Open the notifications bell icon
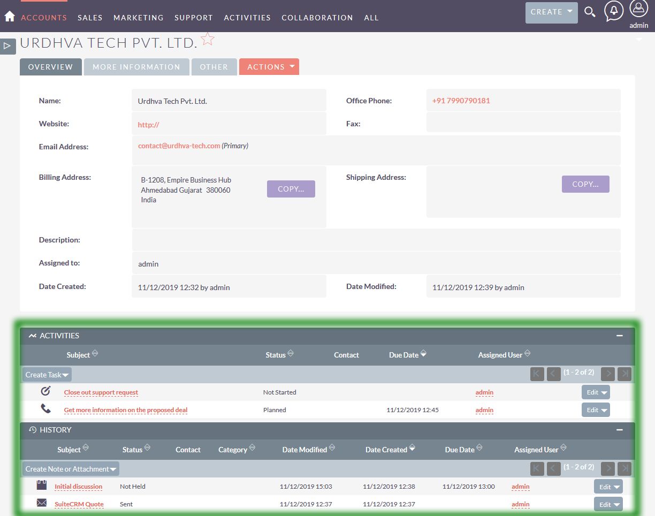Image resolution: width=655 pixels, height=516 pixels. click(x=614, y=11)
